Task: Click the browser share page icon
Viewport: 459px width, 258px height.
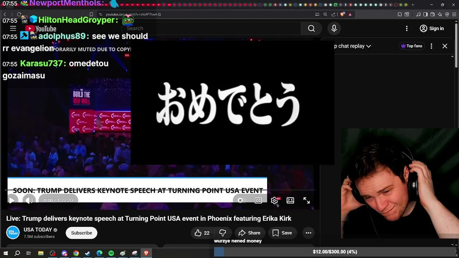Action: click(x=333, y=14)
